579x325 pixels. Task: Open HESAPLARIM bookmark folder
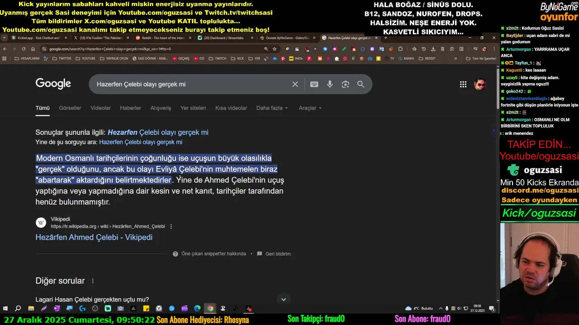coord(27,58)
